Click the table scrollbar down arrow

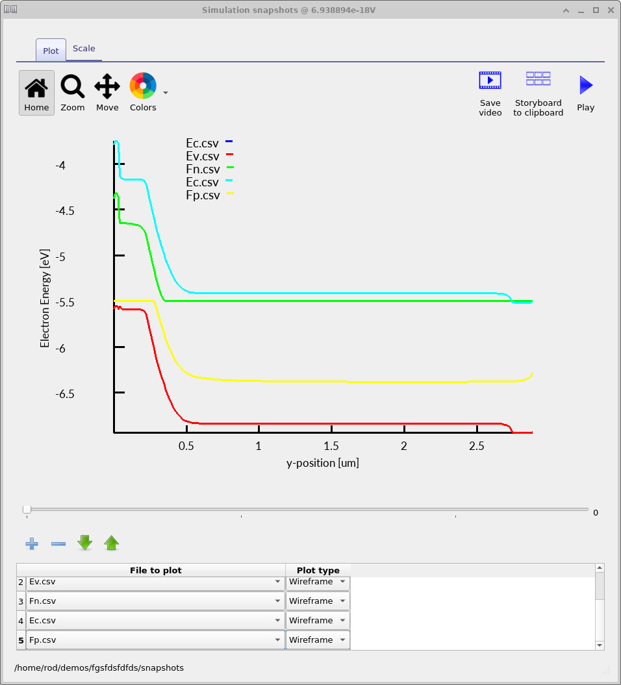point(600,645)
